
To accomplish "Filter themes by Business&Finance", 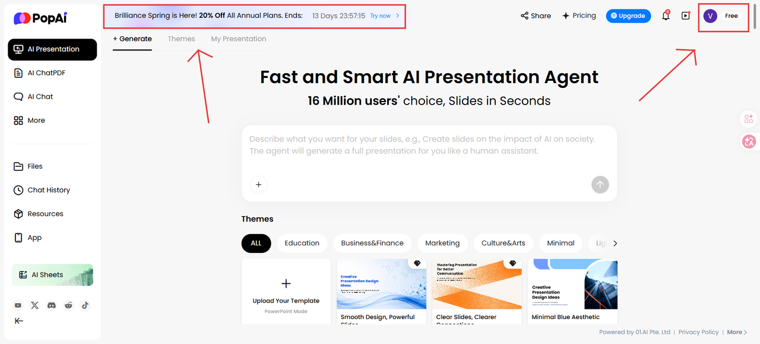I will coord(372,243).
